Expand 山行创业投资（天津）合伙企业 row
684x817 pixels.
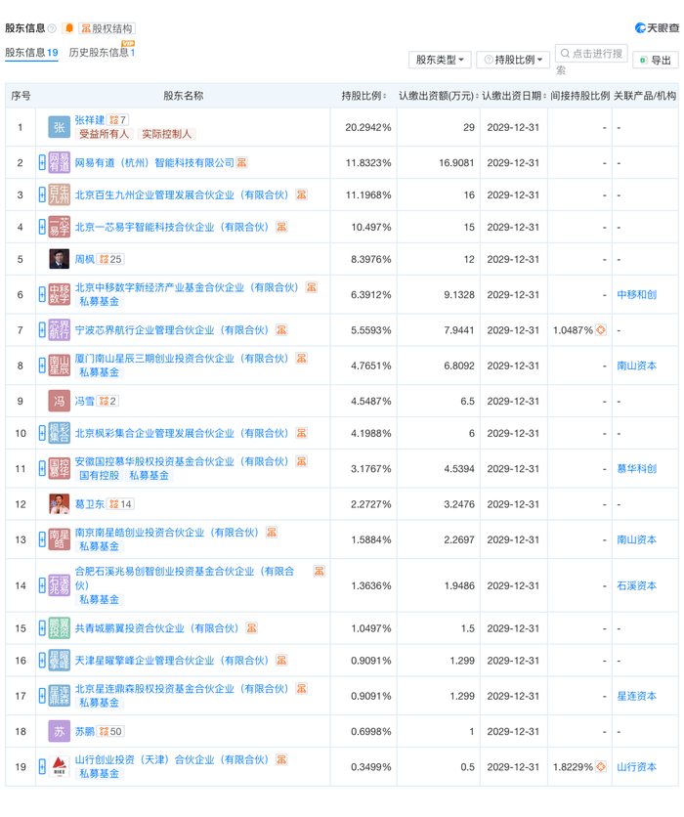pos(42,767)
